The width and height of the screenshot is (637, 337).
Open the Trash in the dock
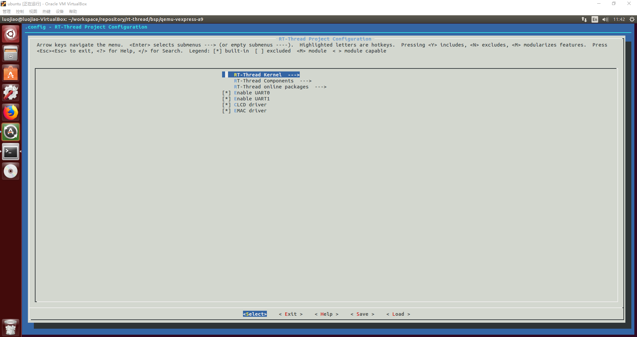(11, 328)
